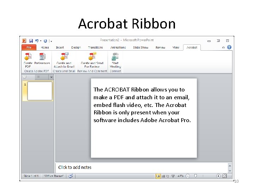The width and height of the screenshot is (254, 190).
Task: Click the spell check status icon
Action: [71, 176]
